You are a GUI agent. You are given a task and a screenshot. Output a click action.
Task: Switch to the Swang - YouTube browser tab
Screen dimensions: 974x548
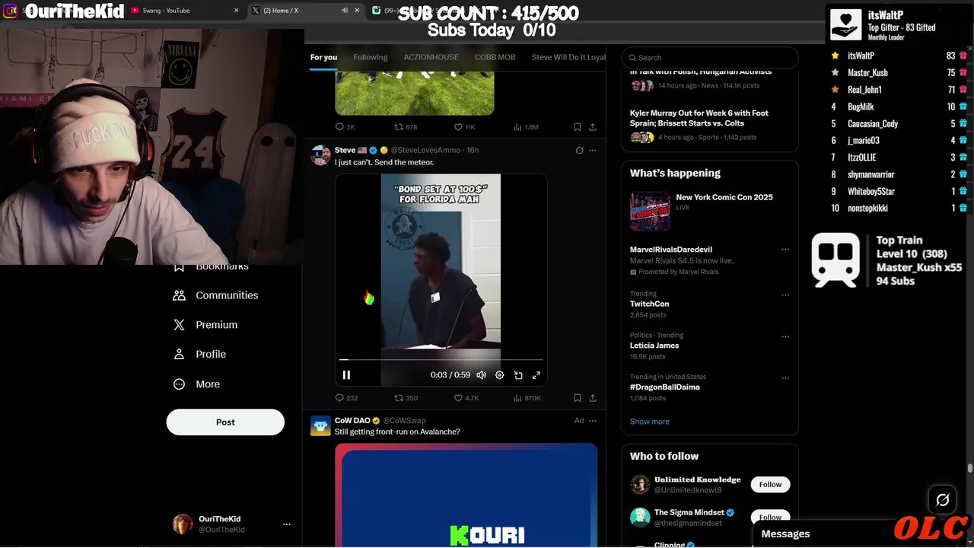(183, 11)
